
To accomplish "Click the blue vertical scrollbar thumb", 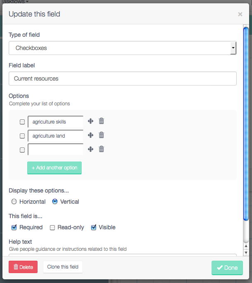I will tap(246, 124).
